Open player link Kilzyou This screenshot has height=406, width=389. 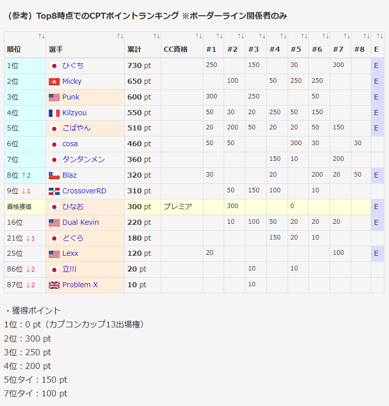coord(75,113)
